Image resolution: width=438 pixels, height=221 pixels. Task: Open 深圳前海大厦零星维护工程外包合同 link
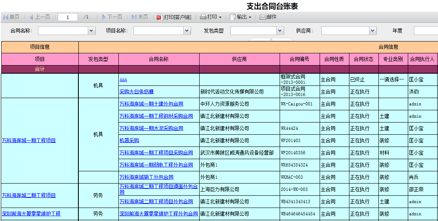click(x=159, y=214)
